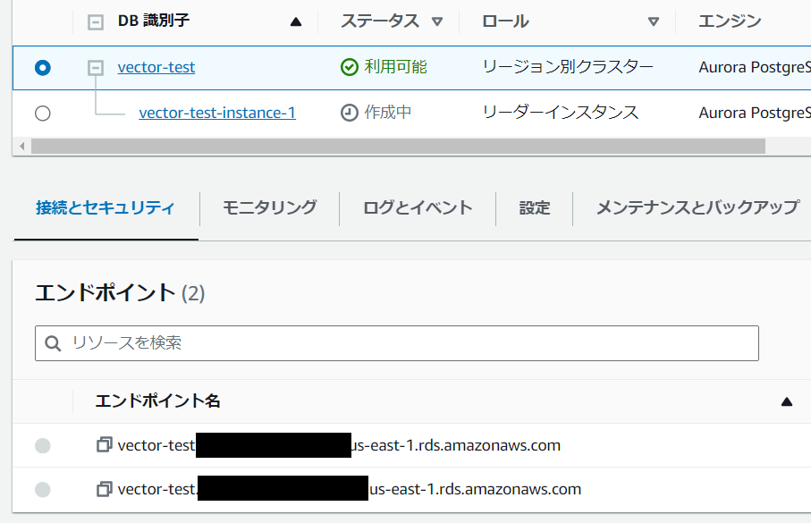Select the vector-test cluster radio button

(x=42, y=67)
